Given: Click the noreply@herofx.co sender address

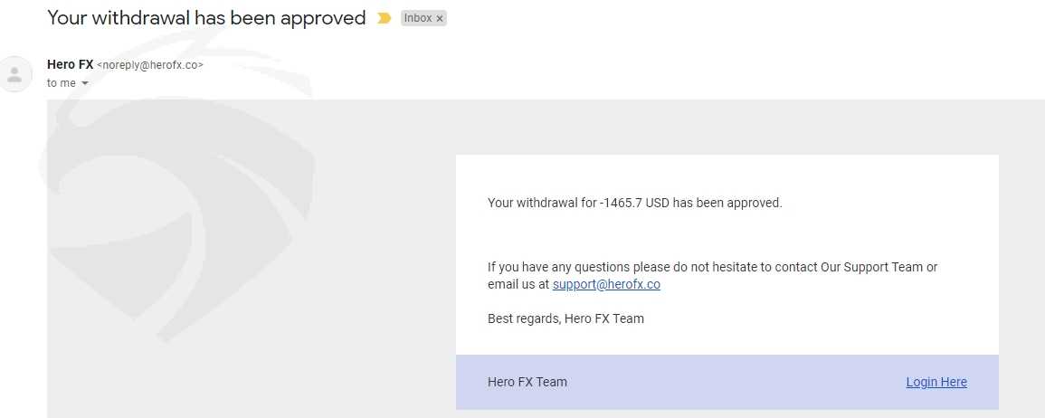Looking at the screenshot, I should click(150, 65).
